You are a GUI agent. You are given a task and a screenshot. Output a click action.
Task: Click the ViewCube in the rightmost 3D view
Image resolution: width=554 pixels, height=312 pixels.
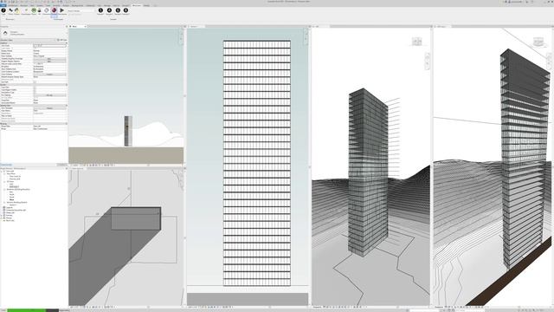tap(538, 42)
